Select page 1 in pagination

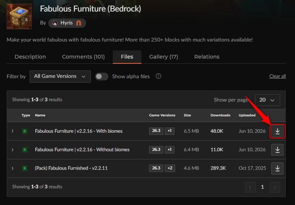pos(262,187)
